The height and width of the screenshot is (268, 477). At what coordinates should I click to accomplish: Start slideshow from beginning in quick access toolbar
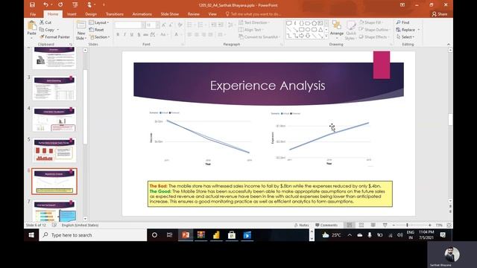pyautogui.click(x=75, y=5)
